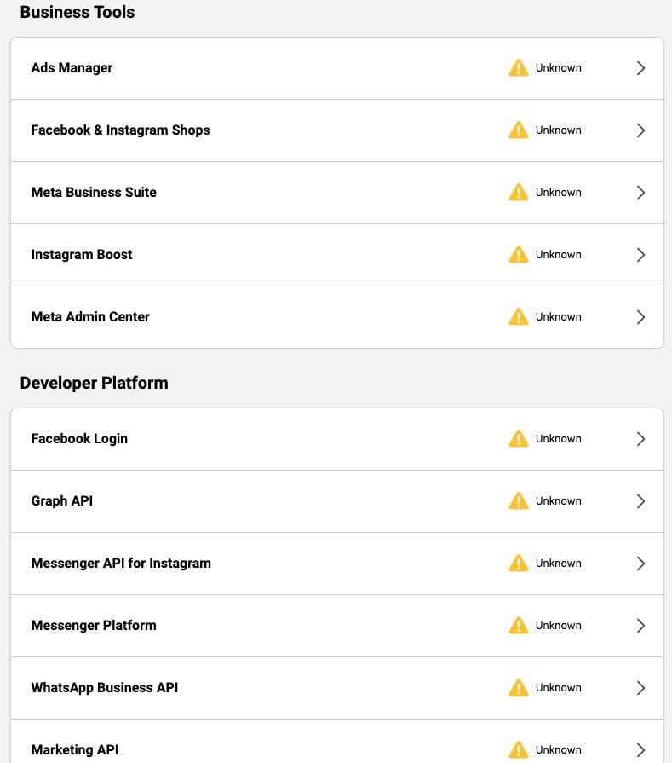Click the Unknown label beside Messenger API for Instagram
Screen dimensions: 672x763
pyautogui.click(x=558, y=563)
